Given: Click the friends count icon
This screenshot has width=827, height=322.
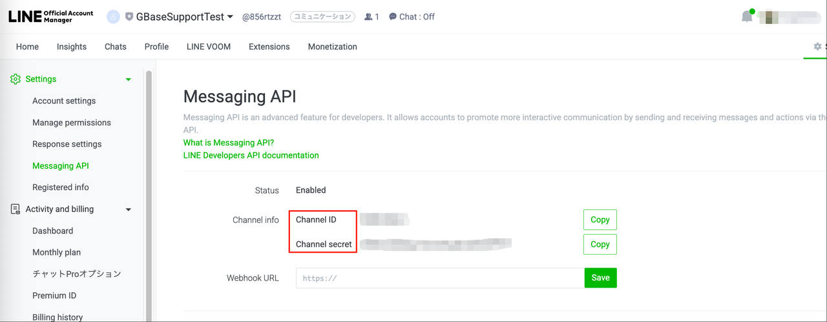Looking at the screenshot, I should click(x=368, y=17).
